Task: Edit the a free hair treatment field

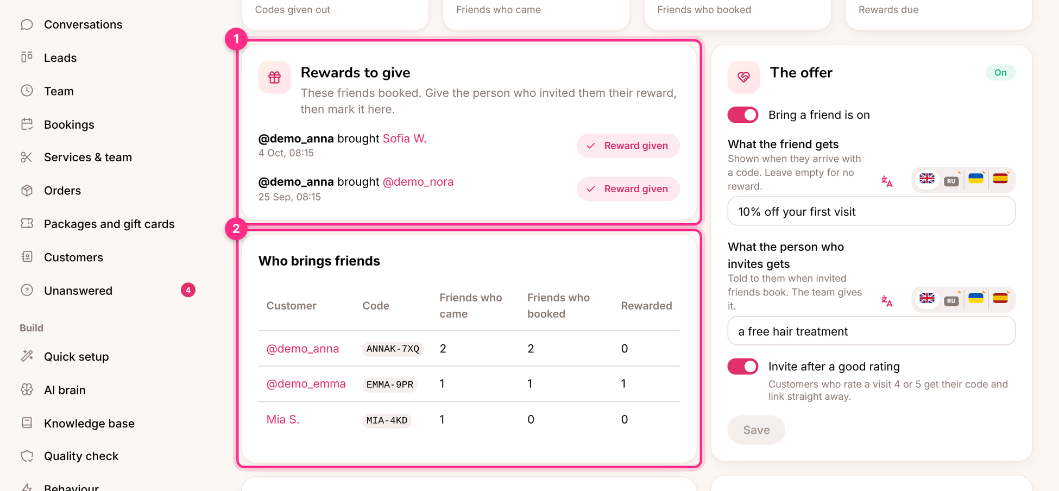Action: (x=871, y=331)
